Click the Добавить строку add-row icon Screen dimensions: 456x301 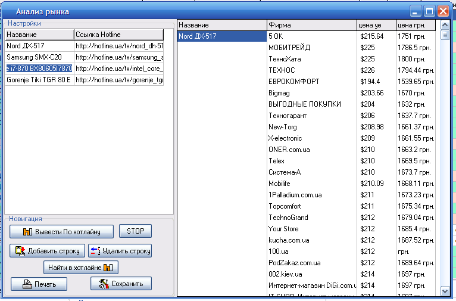pyautogui.click(x=20, y=251)
